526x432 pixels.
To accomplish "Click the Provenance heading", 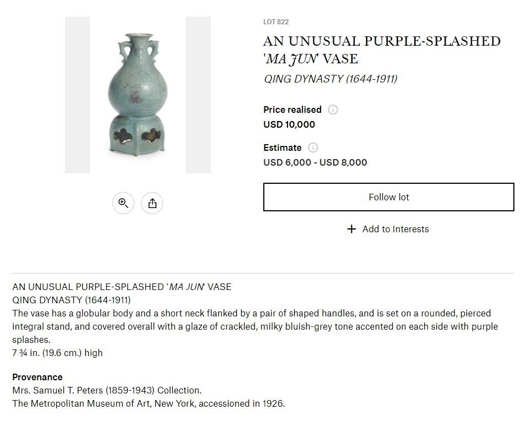I will click(37, 377).
